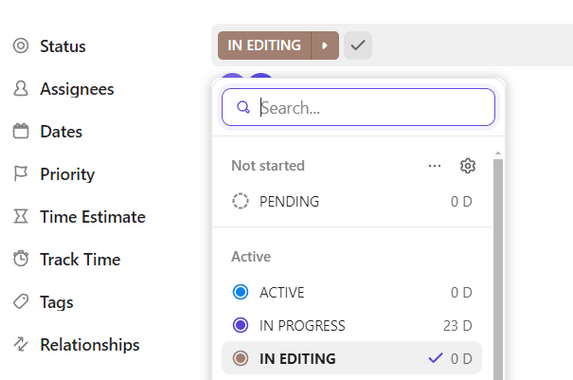Click the Track Time stopwatch icon
This screenshot has height=380, width=573.
coord(20,259)
